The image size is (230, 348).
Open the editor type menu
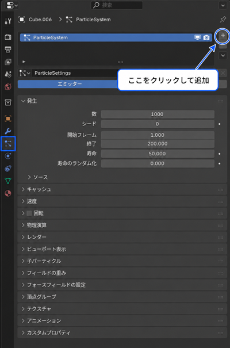coord(11,5)
